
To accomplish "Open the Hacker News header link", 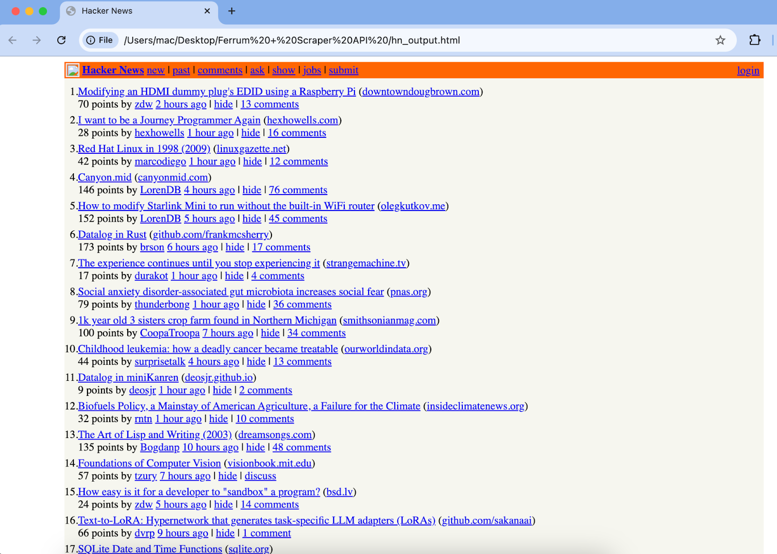I will pyautogui.click(x=113, y=70).
